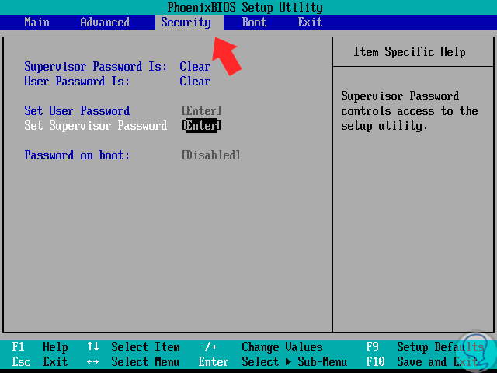Click the Enter value beside Set User Password
The image size is (497, 373).
pos(202,110)
